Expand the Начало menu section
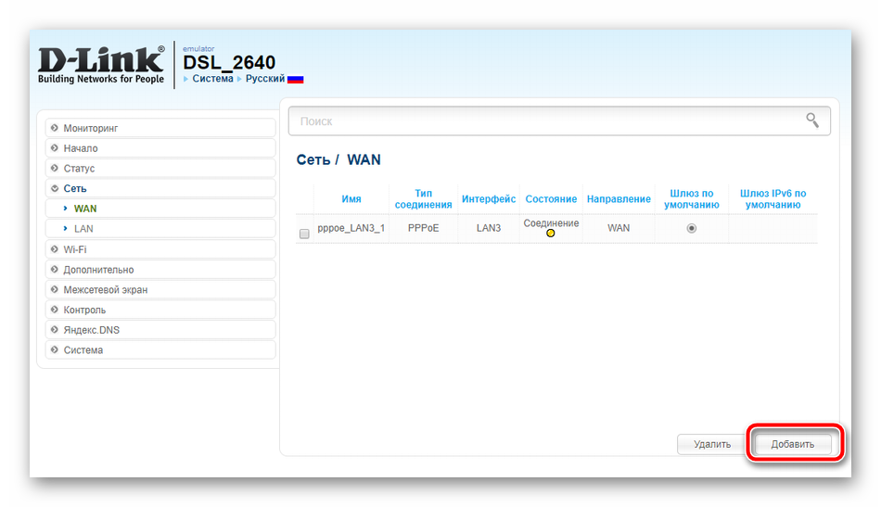This screenshot has width=881, height=507. coord(160,148)
